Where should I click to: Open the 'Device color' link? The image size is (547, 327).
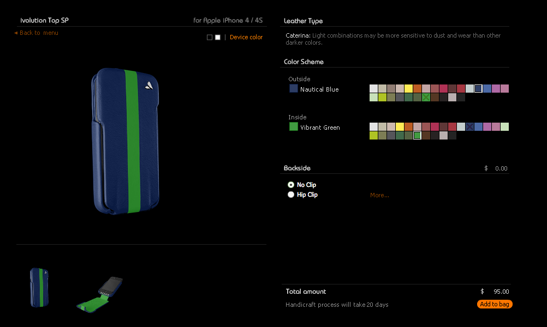tap(246, 37)
